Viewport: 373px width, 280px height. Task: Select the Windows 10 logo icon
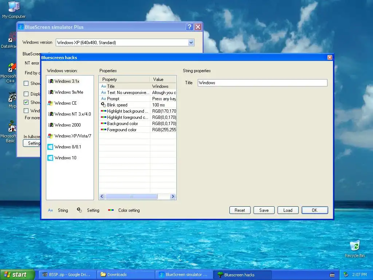[x=50, y=158]
